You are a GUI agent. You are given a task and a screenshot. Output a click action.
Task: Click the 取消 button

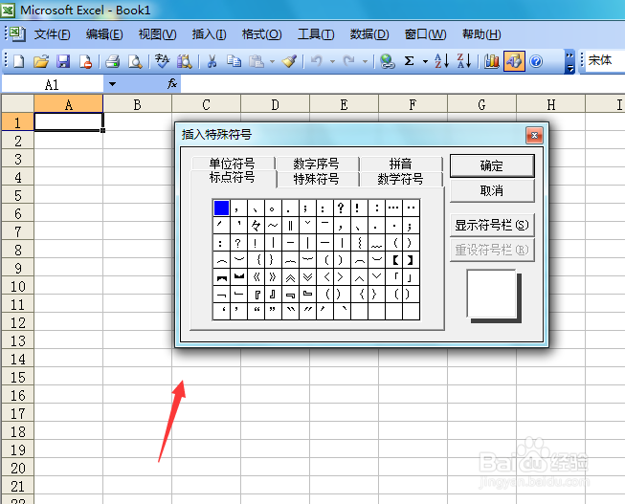(x=492, y=191)
